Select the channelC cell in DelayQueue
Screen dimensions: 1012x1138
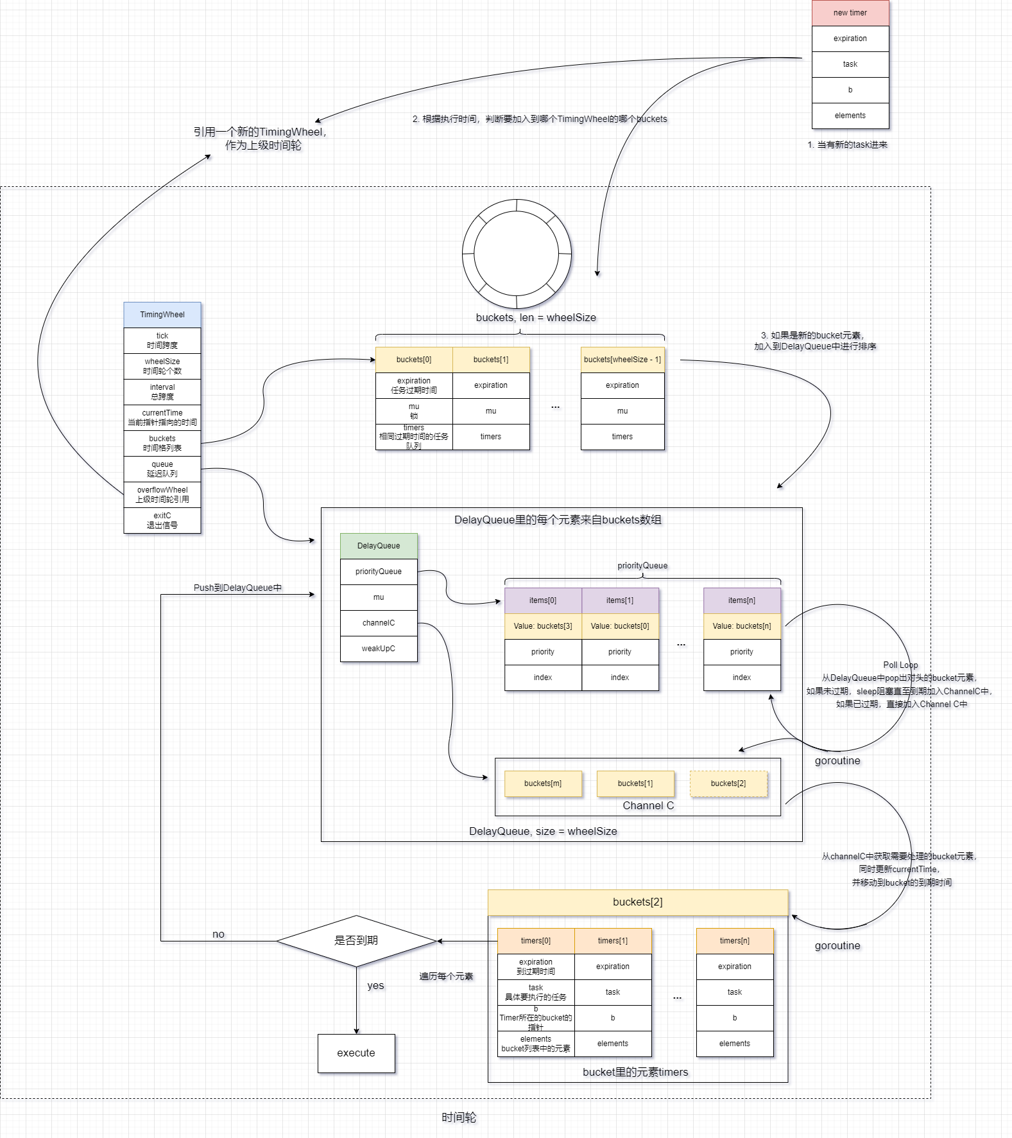tap(379, 623)
